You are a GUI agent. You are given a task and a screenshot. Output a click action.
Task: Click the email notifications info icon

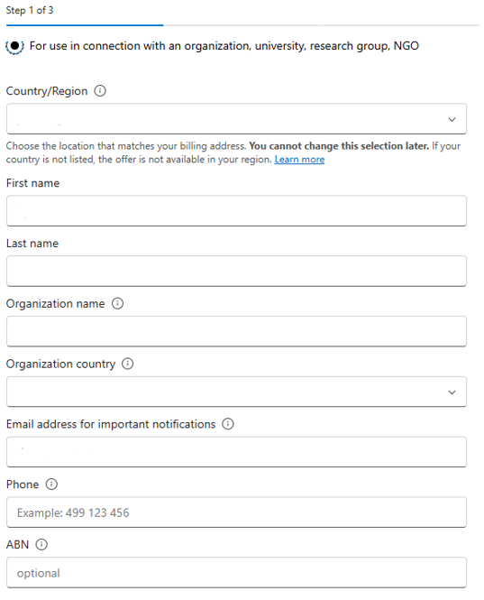[228, 424]
